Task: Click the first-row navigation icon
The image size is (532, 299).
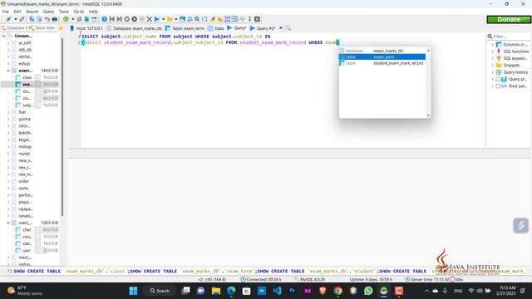Action: point(112,19)
